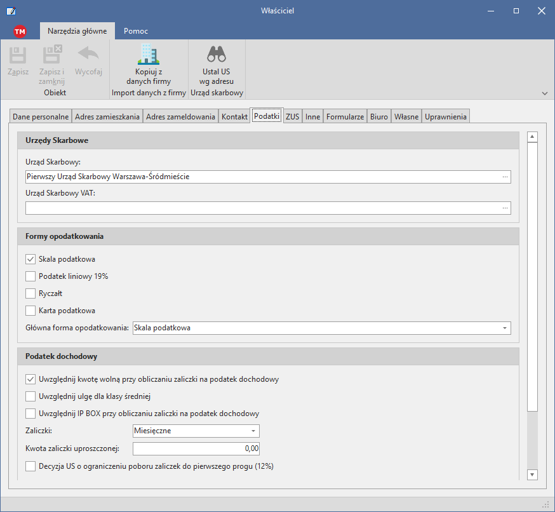This screenshot has height=512, width=555.
Task: Click Kwota zaliczki uproszczonej field
Action: coord(196,448)
